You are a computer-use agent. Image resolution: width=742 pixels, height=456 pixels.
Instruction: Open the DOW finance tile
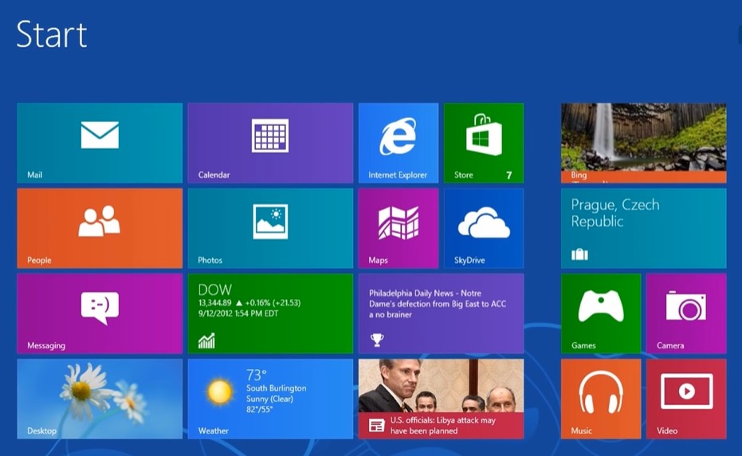(x=270, y=313)
